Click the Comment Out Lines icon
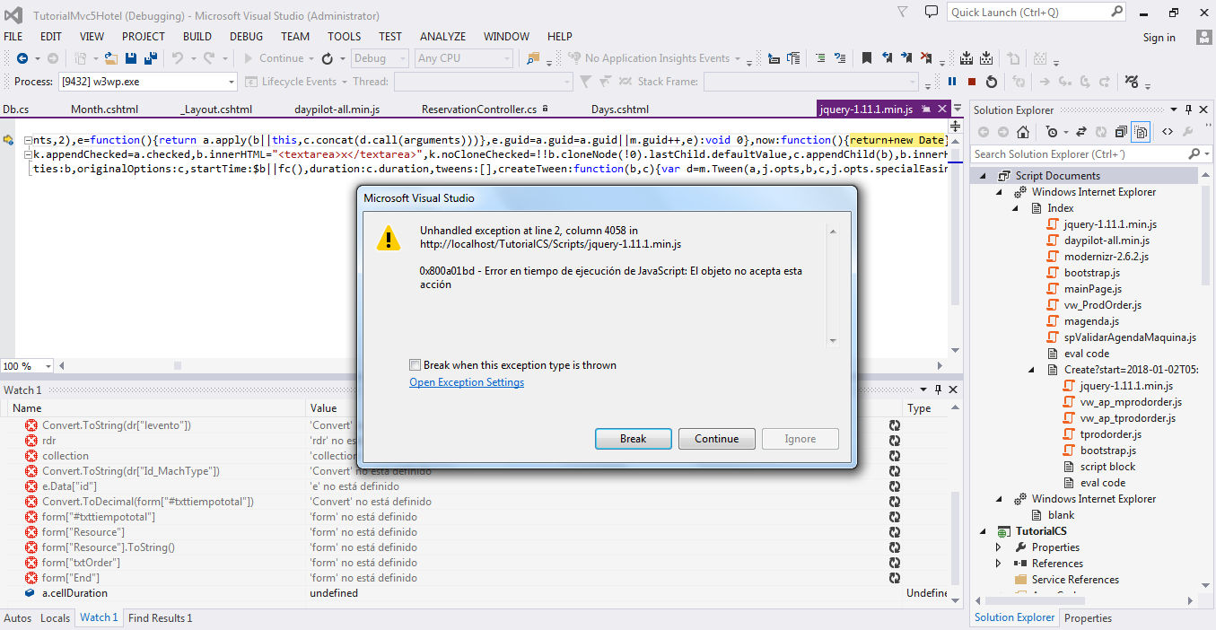 point(820,58)
